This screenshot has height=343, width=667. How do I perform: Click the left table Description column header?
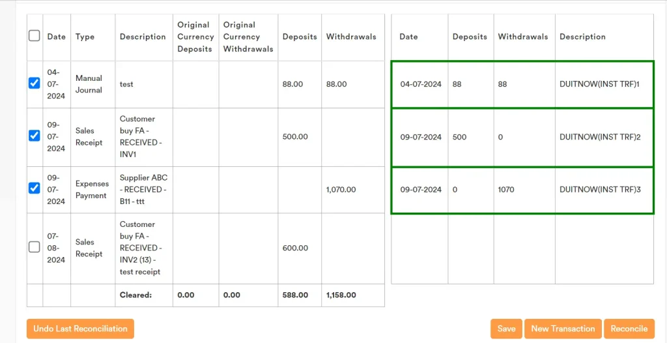(143, 37)
